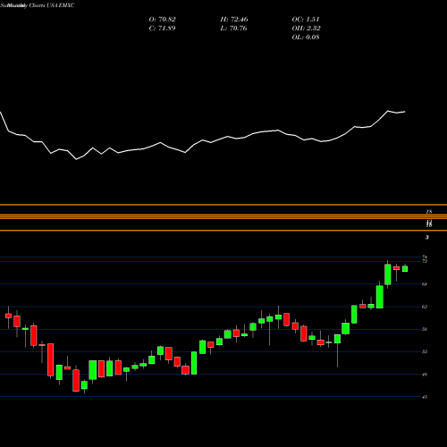Click the '74' price axis label
Image resolution: width=447 pixels, height=447 pixels.
425,257
